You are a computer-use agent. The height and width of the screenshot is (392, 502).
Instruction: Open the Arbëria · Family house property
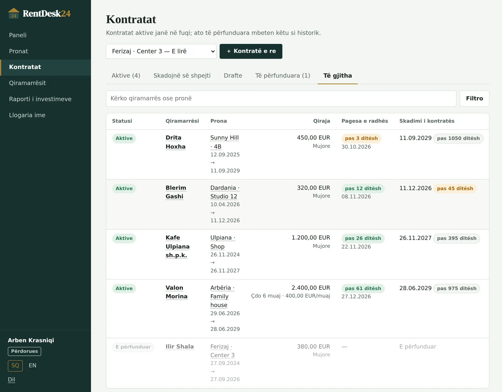coord(222,296)
